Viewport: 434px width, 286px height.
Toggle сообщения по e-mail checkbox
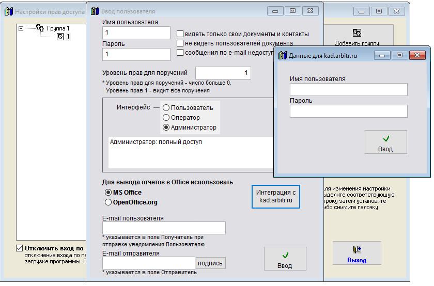[x=180, y=52]
